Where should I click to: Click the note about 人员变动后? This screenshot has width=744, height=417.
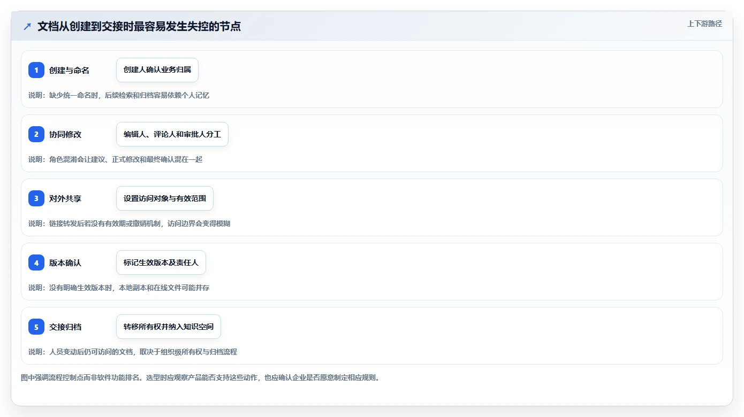[133, 352]
